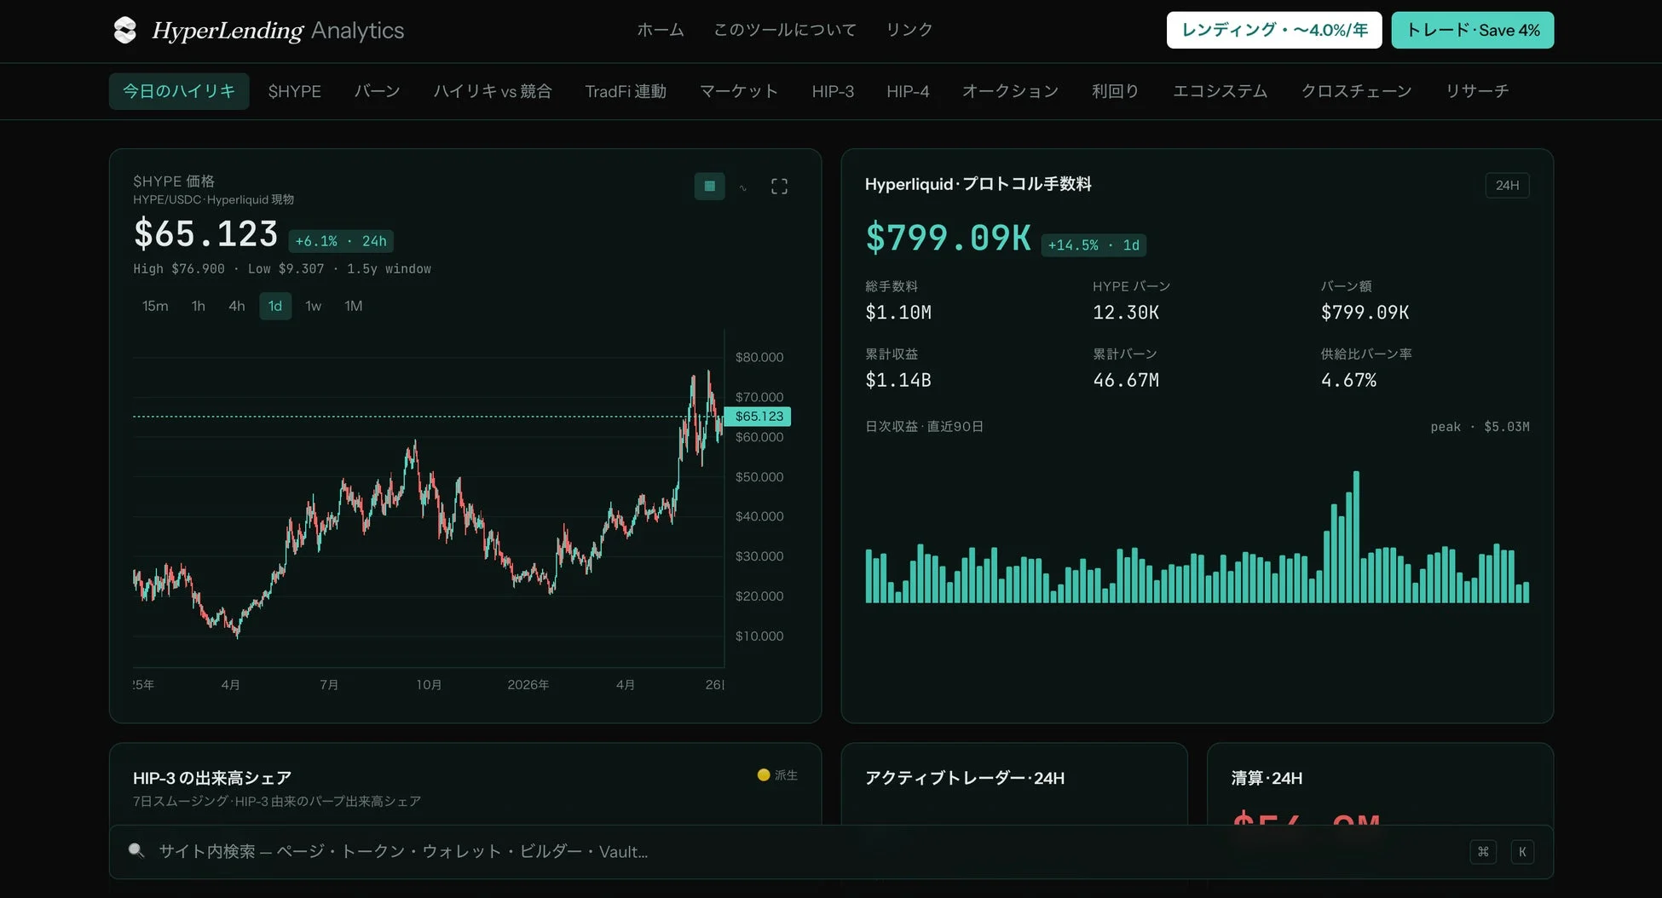Open the 利回り tab
Viewport: 1662px width, 898px height.
1116,91
